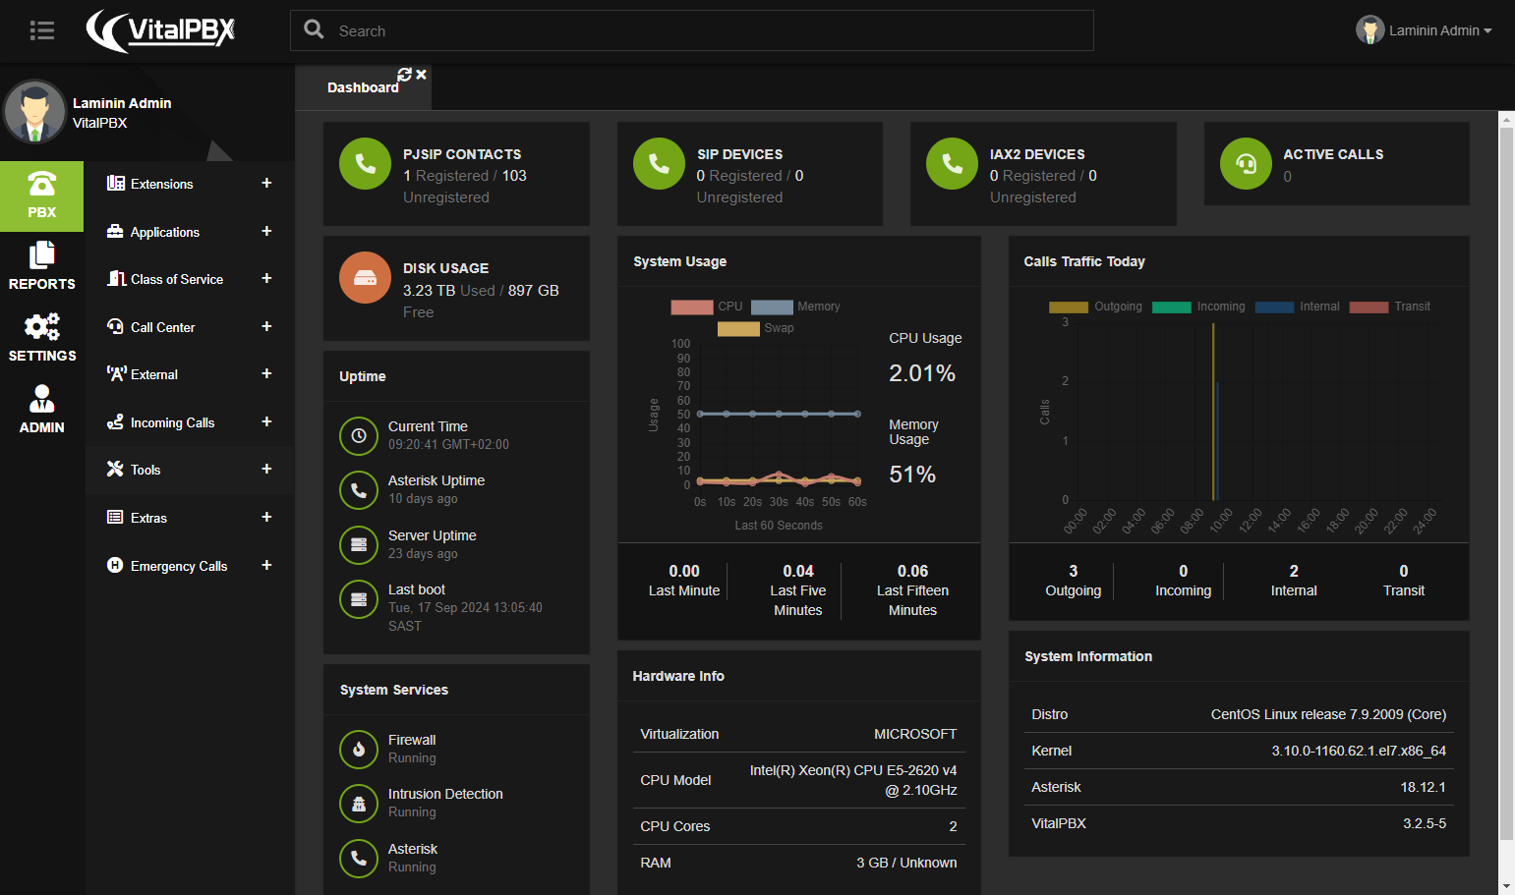Click the Disk Usage drive icon
This screenshot has width=1515, height=895.
coord(365,277)
